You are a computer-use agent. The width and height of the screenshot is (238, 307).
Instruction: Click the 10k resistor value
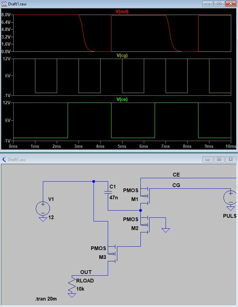tap(80, 289)
